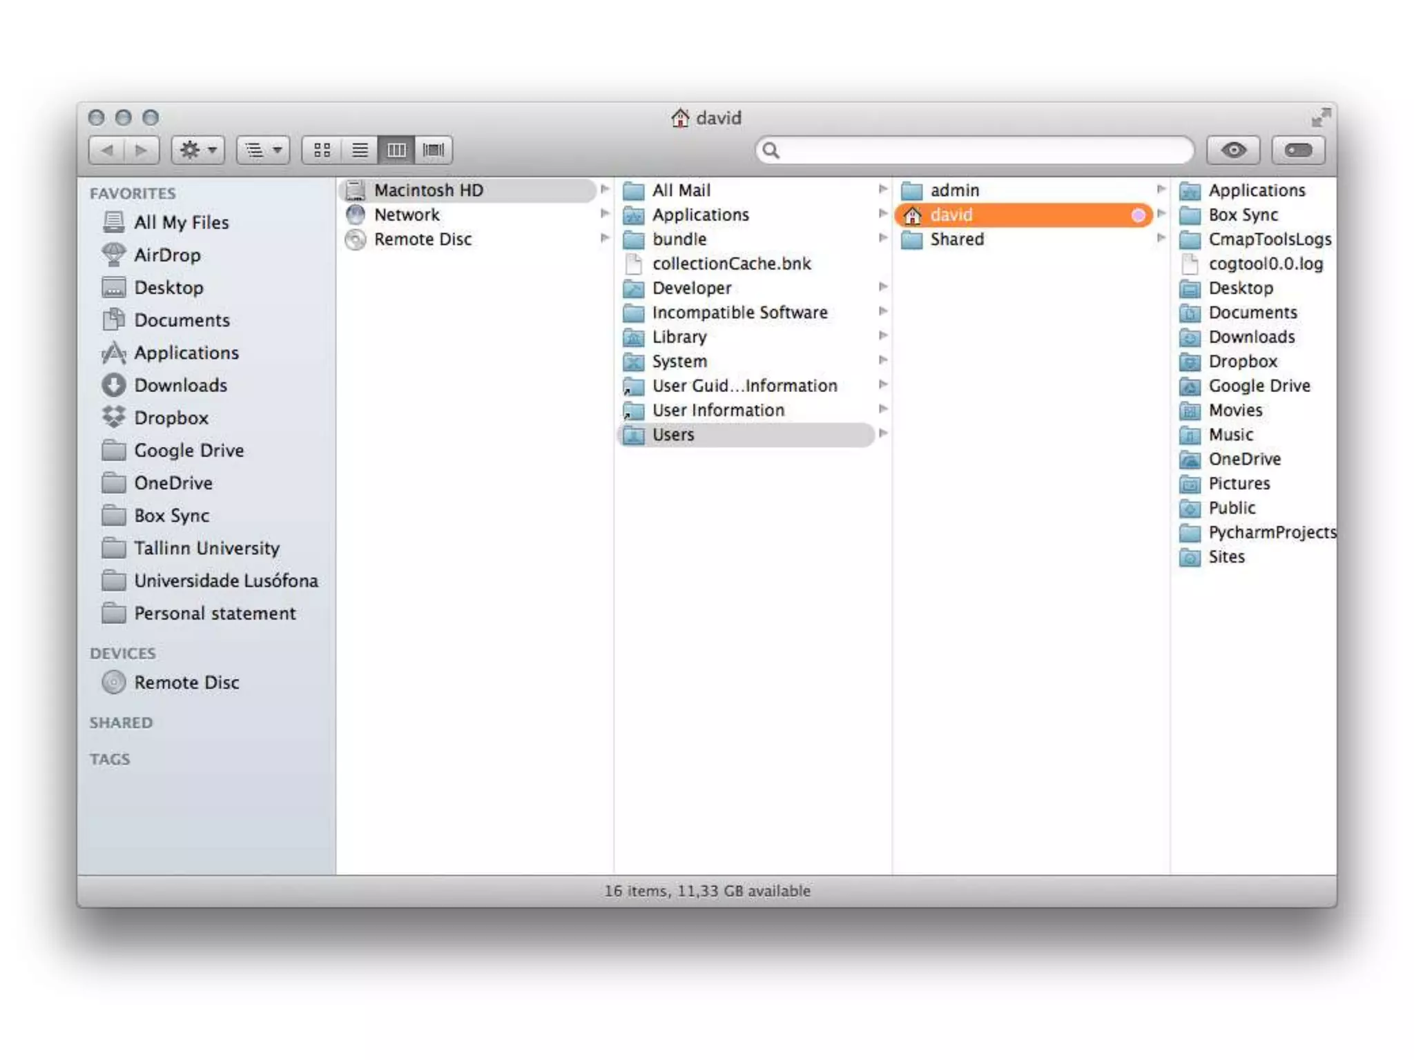Click the Quick Look eye button
The width and height of the screenshot is (1414, 1060).
[1233, 150]
